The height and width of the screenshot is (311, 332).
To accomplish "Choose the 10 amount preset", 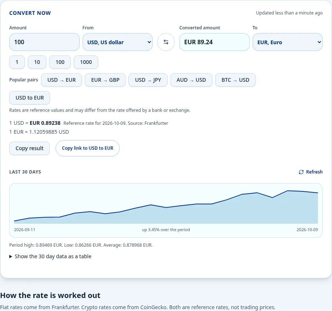I will 37,62.
